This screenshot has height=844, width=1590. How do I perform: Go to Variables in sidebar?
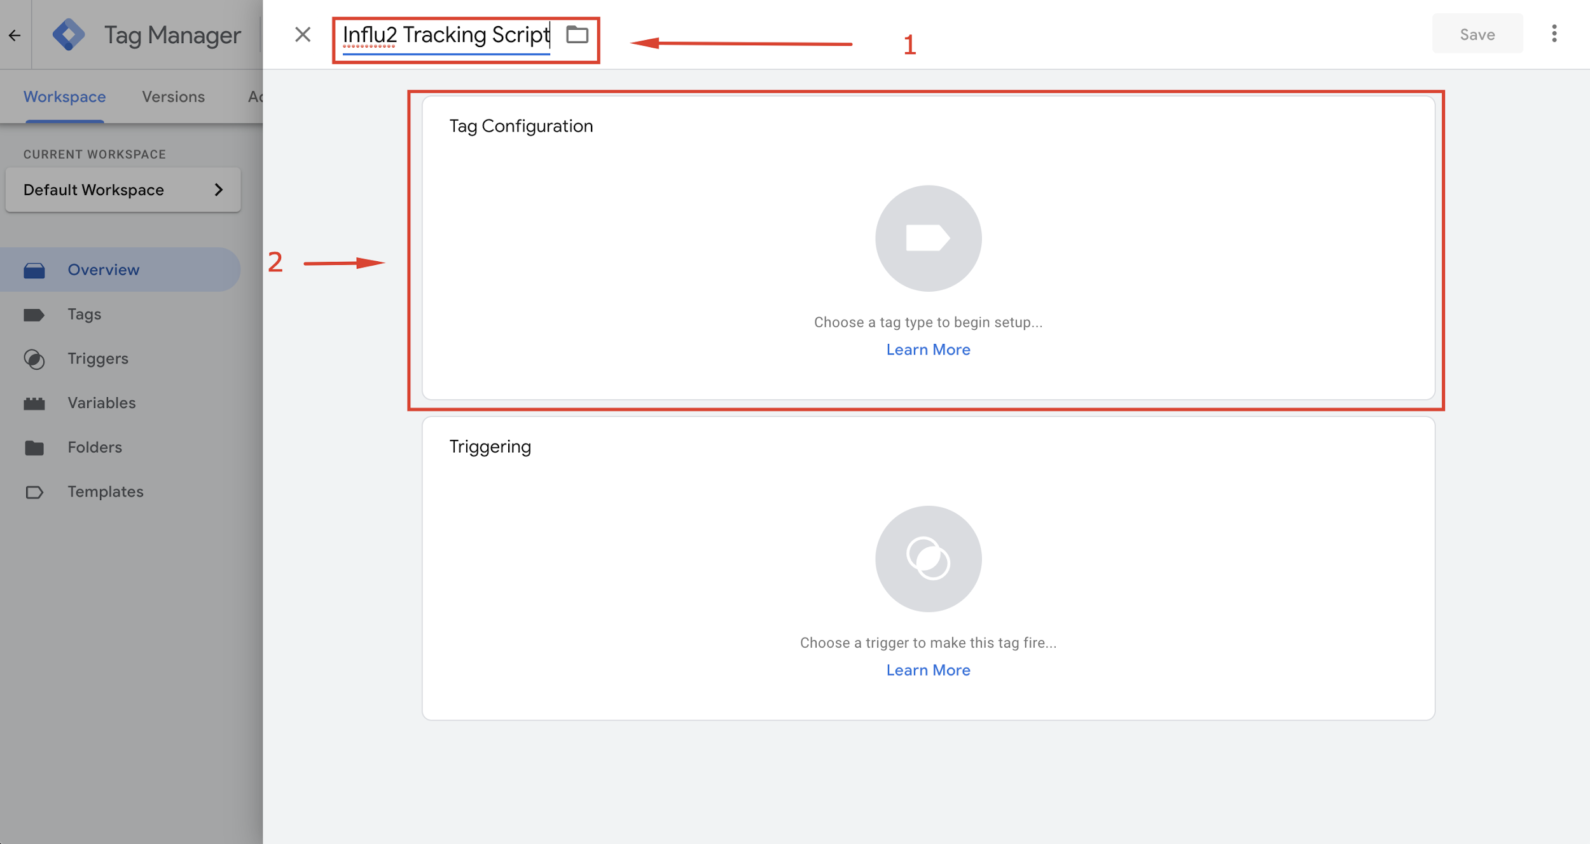pos(101,403)
